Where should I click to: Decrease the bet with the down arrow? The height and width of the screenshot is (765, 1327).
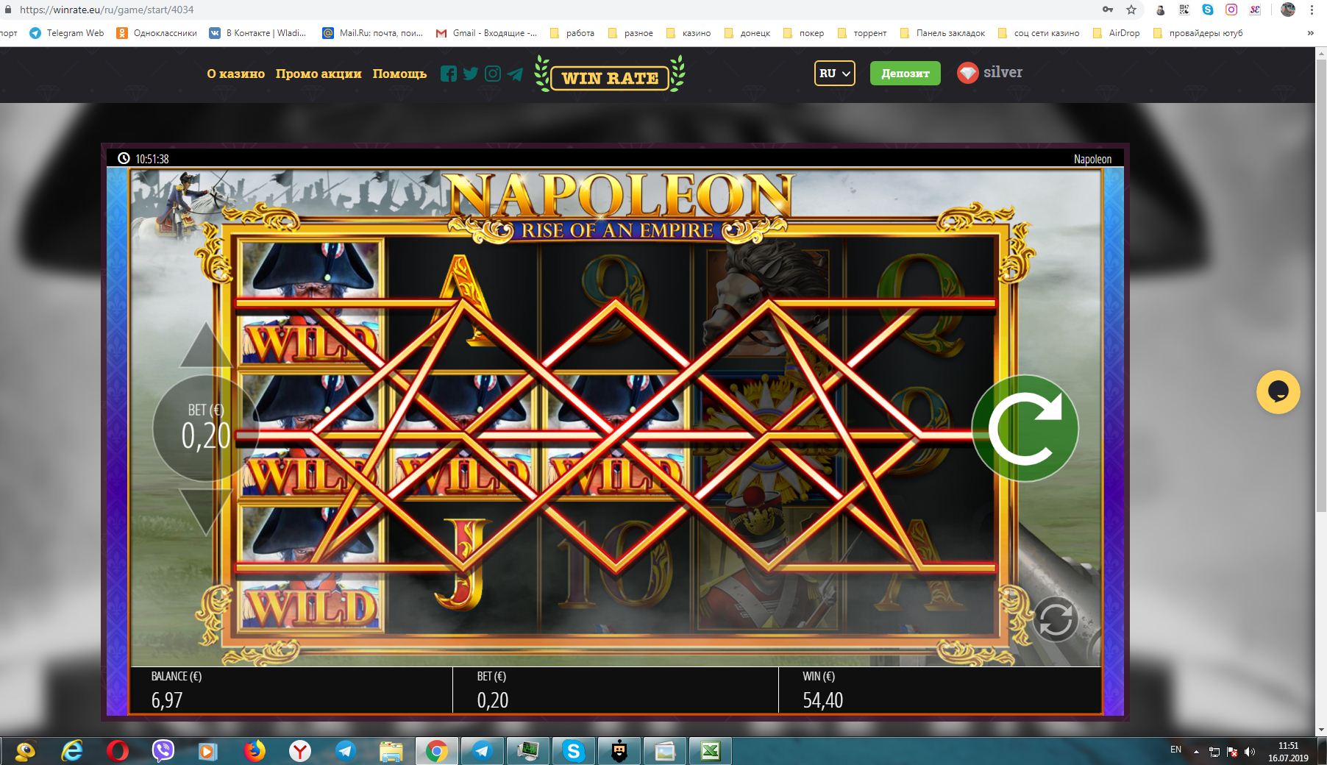click(x=206, y=513)
